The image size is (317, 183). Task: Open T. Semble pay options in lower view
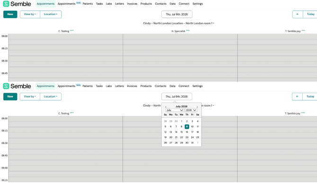(x=303, y=113)
